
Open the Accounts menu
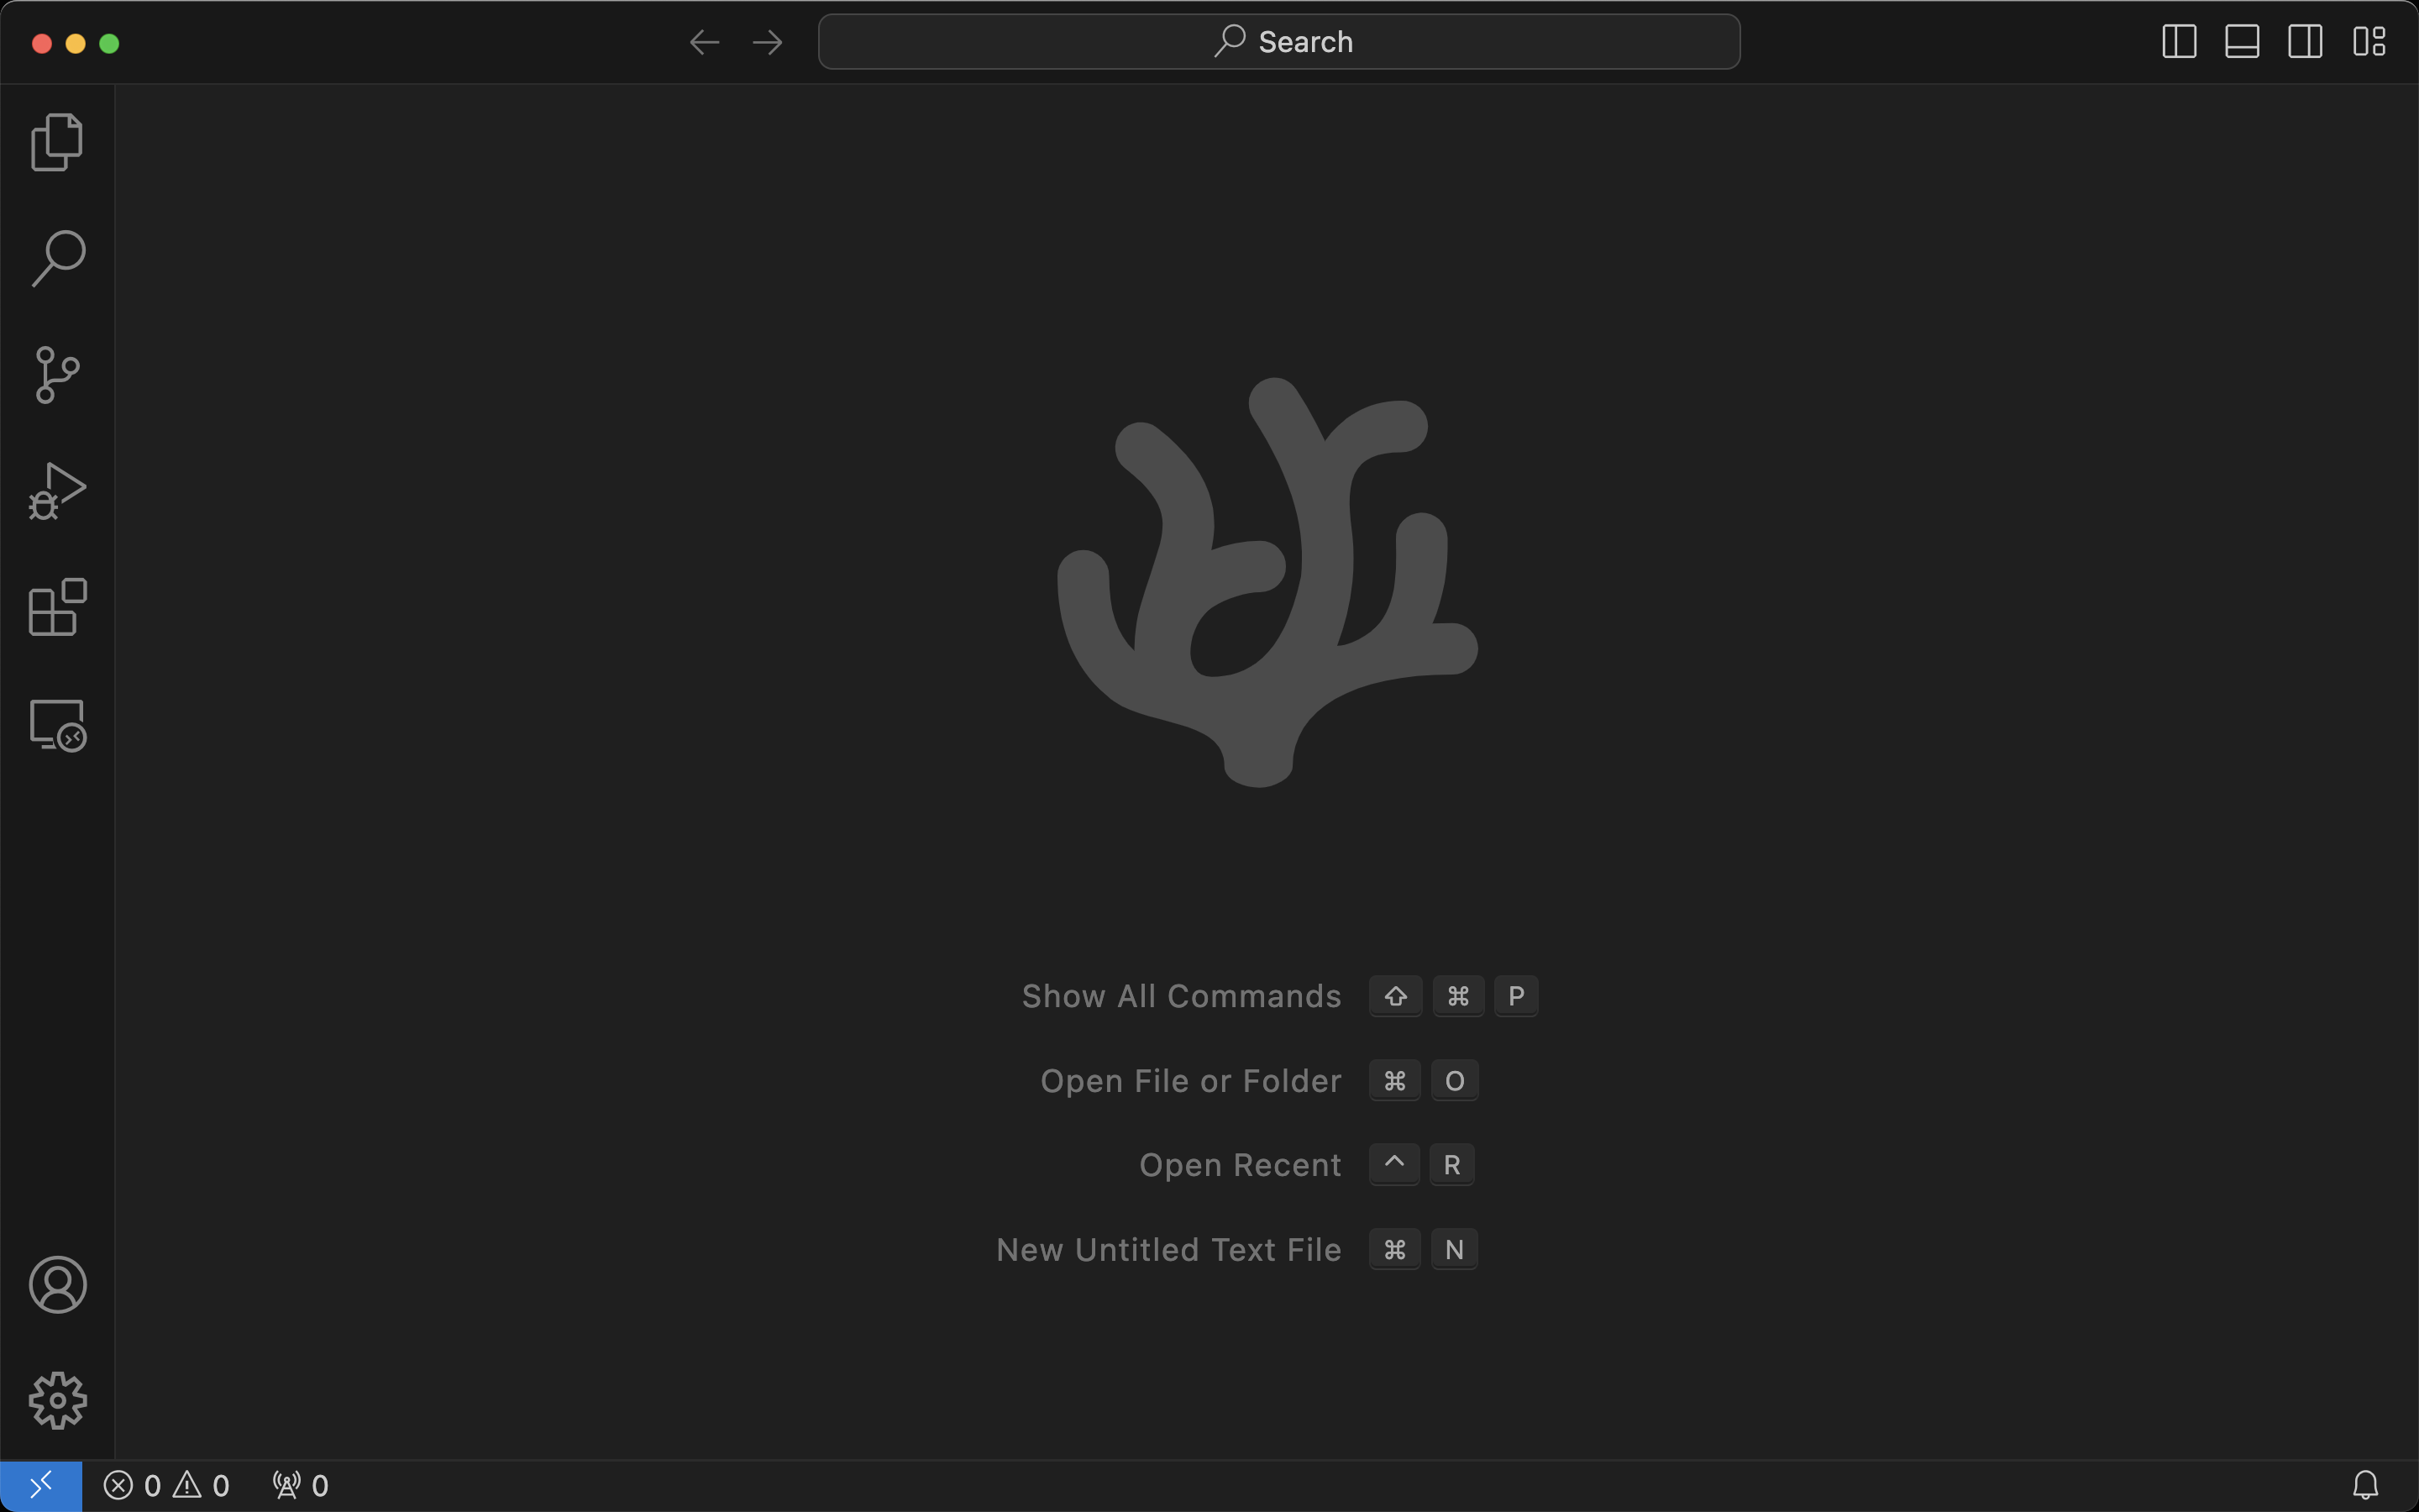[x=57, y=1284]
